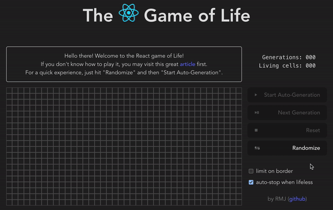333x210 pixels.
Task: Open the article link in welcome message
Action: 188,64
